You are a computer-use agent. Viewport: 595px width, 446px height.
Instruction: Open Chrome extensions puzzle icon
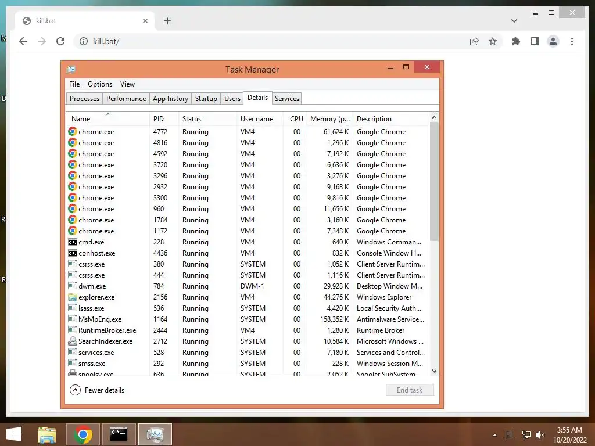(516, 41)
